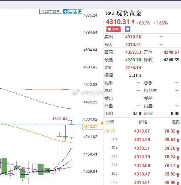
Task: Click the 卖出 price 4310.66
Action: (x=133, y=37)
